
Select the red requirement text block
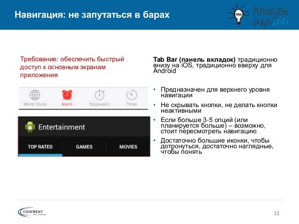tap(72, 67)
